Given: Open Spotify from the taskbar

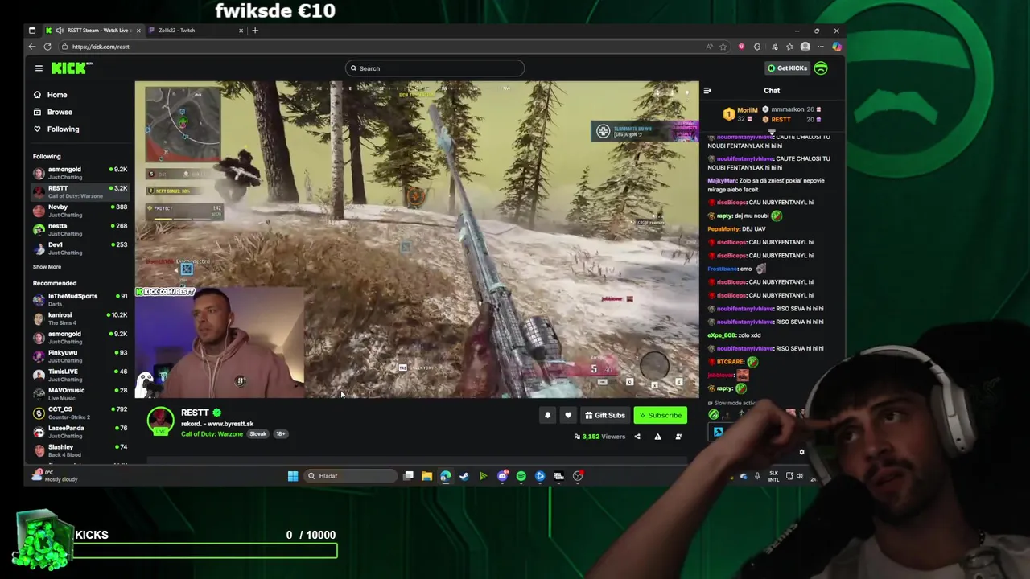Looking at the screenshot, I should pyautogui.click(x=521, y=476).
